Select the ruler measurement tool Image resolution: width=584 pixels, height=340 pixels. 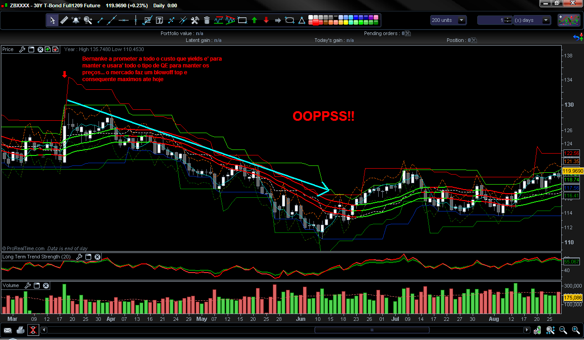point(64,20)
